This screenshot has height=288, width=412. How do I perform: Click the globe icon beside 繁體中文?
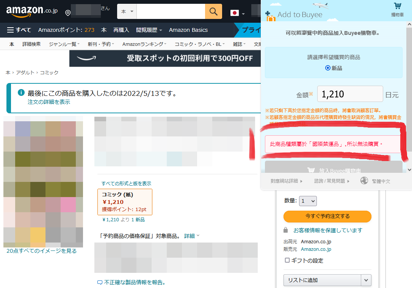click(x=364, y=180)
